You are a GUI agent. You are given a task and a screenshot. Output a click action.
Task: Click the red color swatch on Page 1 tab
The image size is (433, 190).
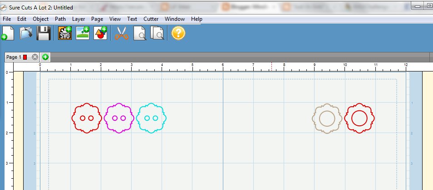25,57
